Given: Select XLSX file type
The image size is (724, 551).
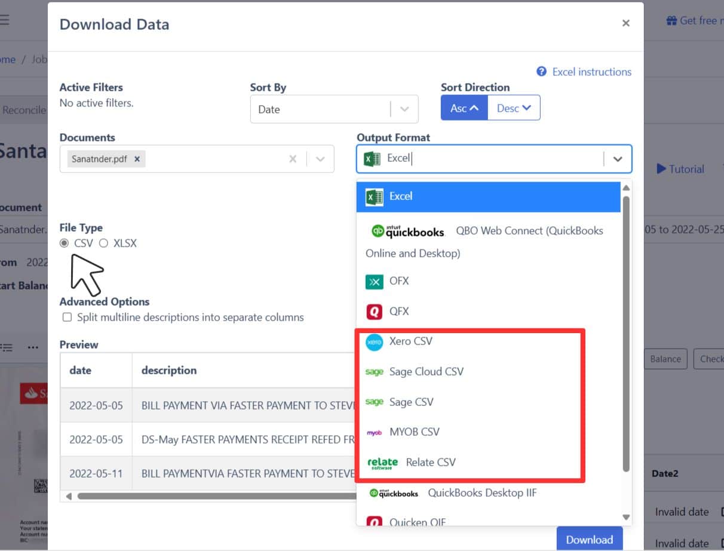Looking at the screenshot, I should (103, 244).
